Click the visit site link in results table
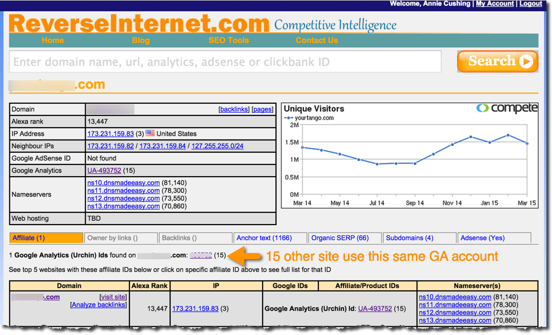 point(113,297)
